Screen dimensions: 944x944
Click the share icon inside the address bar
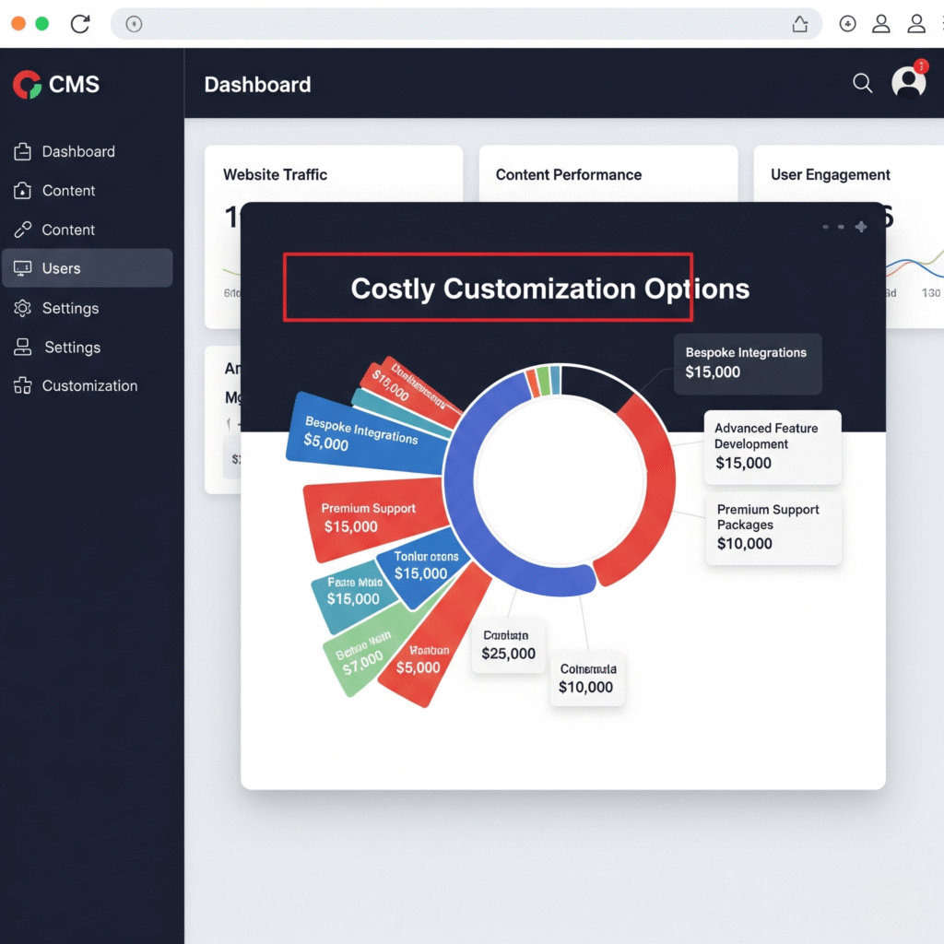800,25
